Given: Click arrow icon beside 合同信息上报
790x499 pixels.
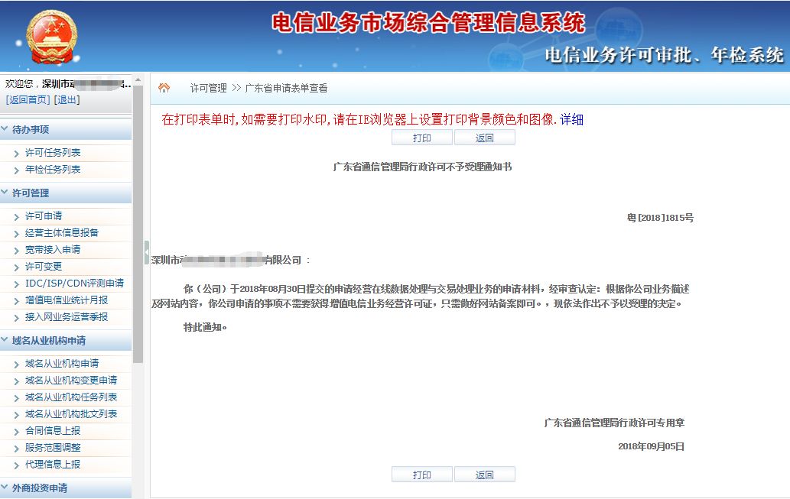Looking at the screenshot, I should pos(17,432).
